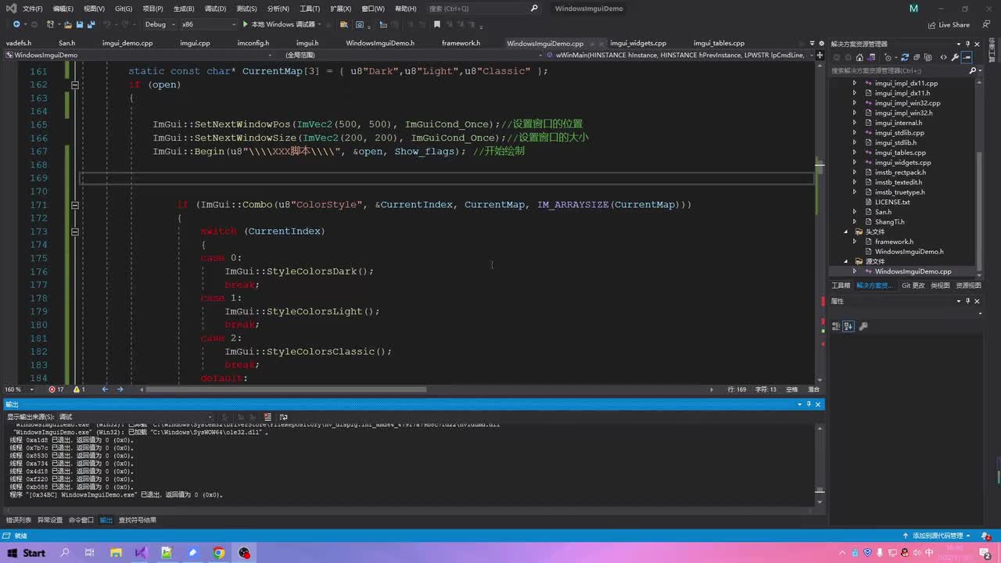1001x563 pixels.
Task: Click the search magnifier in the title bar
Action: [x=534, y=9]
